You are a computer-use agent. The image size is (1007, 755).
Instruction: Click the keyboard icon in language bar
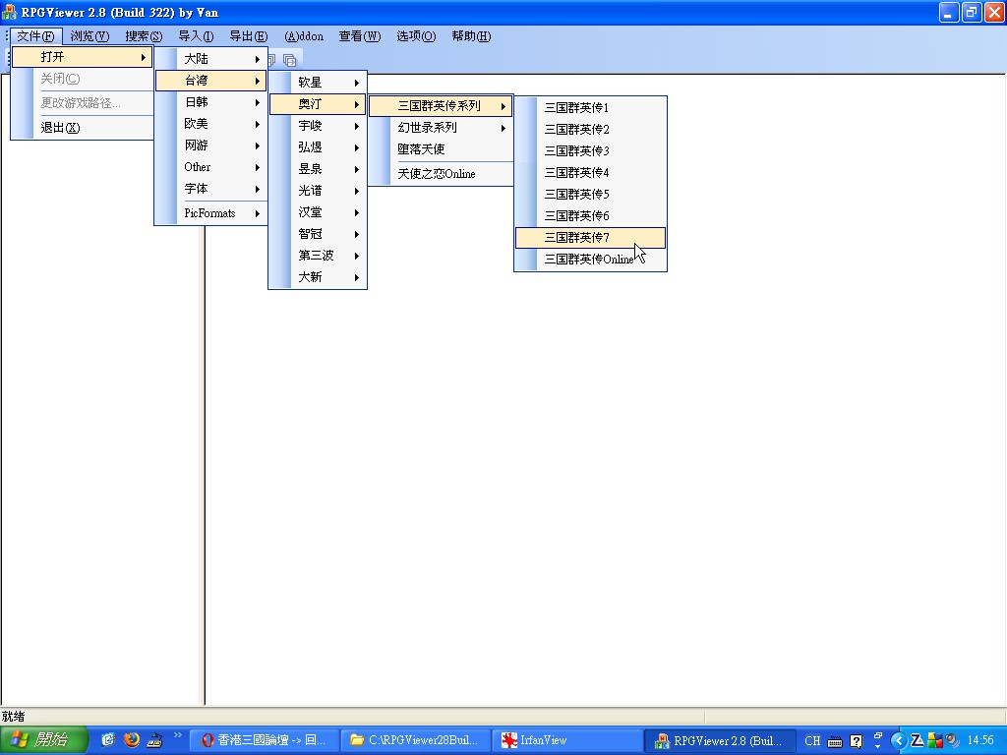click(834, 741)
